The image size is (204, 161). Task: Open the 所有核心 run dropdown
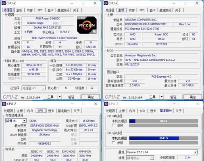pyautogui.click(x=140, y=158)
